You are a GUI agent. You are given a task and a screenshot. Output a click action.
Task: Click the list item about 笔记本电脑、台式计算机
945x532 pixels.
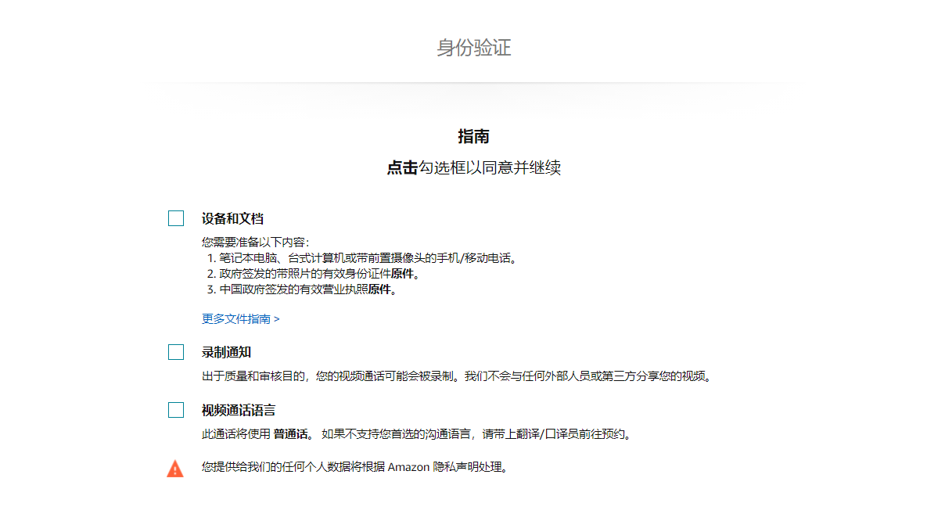click(362, 258)
